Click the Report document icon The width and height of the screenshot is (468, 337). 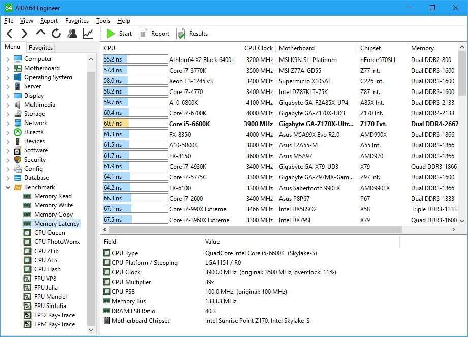click(143, 34)
